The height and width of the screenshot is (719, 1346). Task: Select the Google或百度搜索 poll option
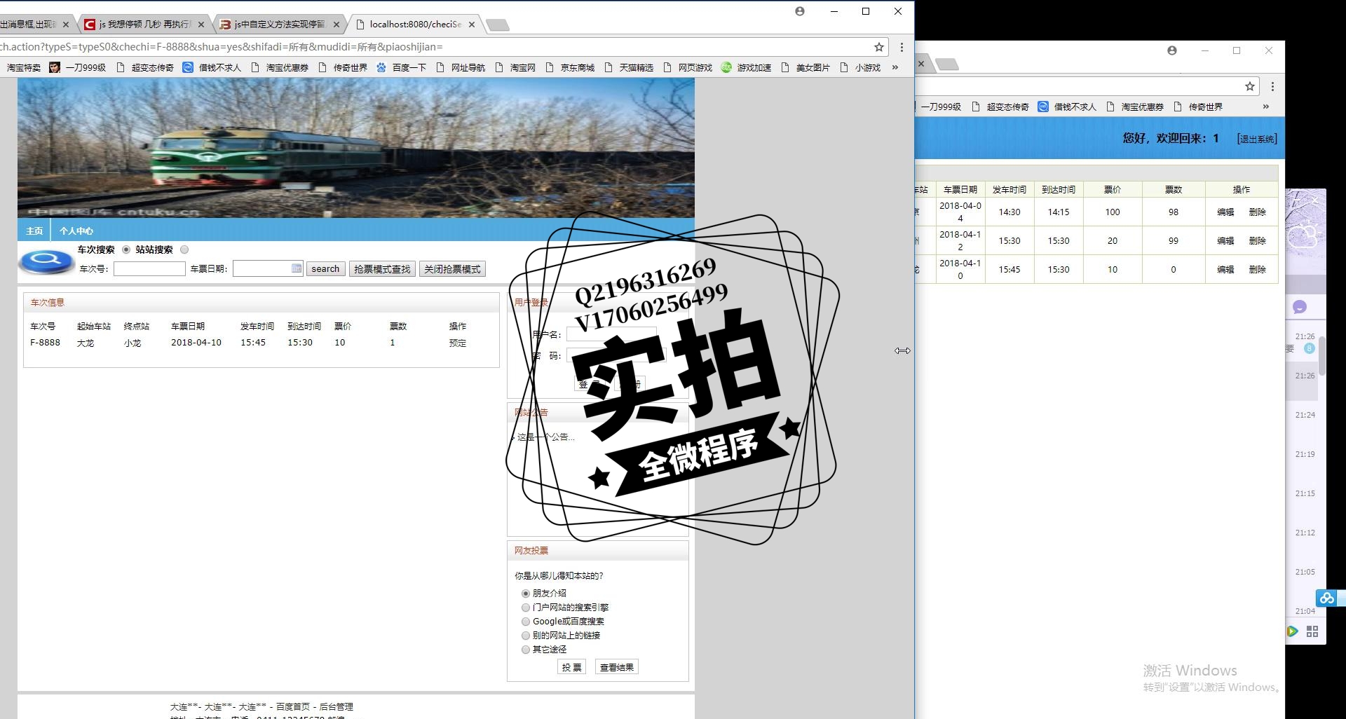[525, 622]
